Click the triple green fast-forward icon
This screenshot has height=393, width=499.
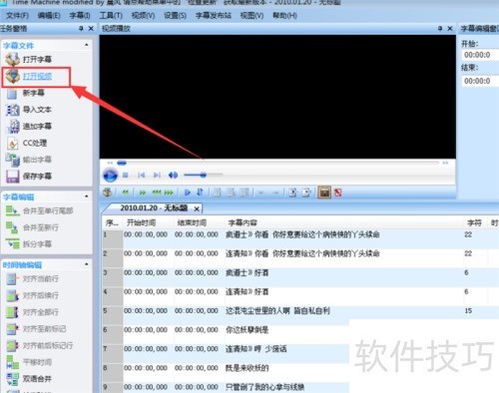(169, 193)
